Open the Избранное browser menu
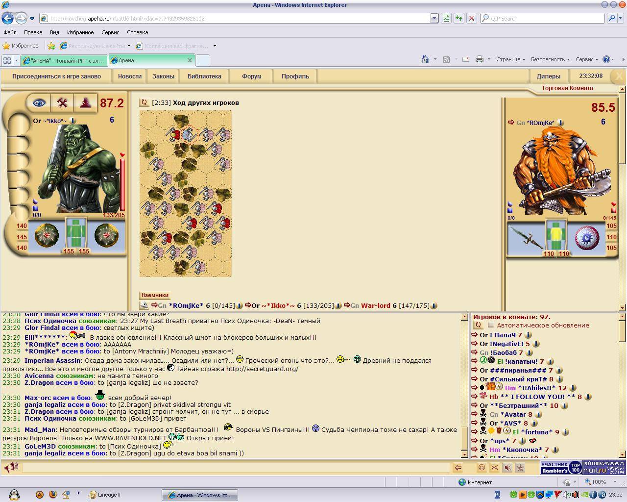 pos(80,32)
